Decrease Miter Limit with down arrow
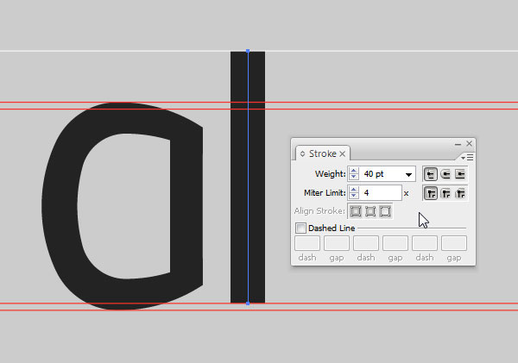The width and height of the screenshot is (518, 363). click(x=354, y=196)
